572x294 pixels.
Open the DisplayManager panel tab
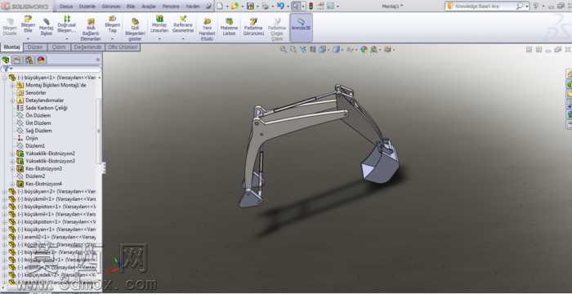pos(41,60)
